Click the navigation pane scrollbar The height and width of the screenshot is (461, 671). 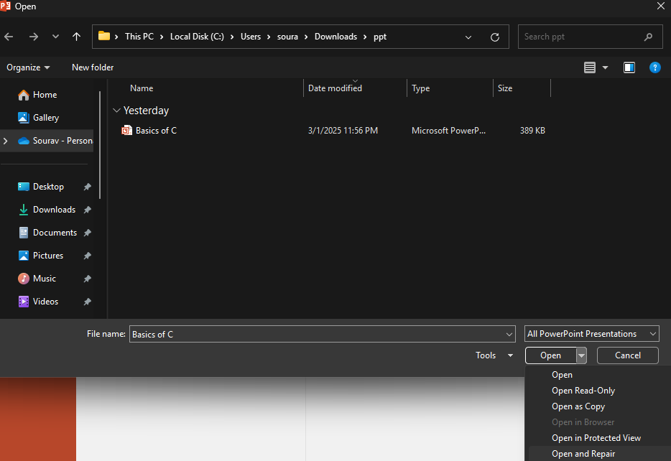tap(100, 145)
